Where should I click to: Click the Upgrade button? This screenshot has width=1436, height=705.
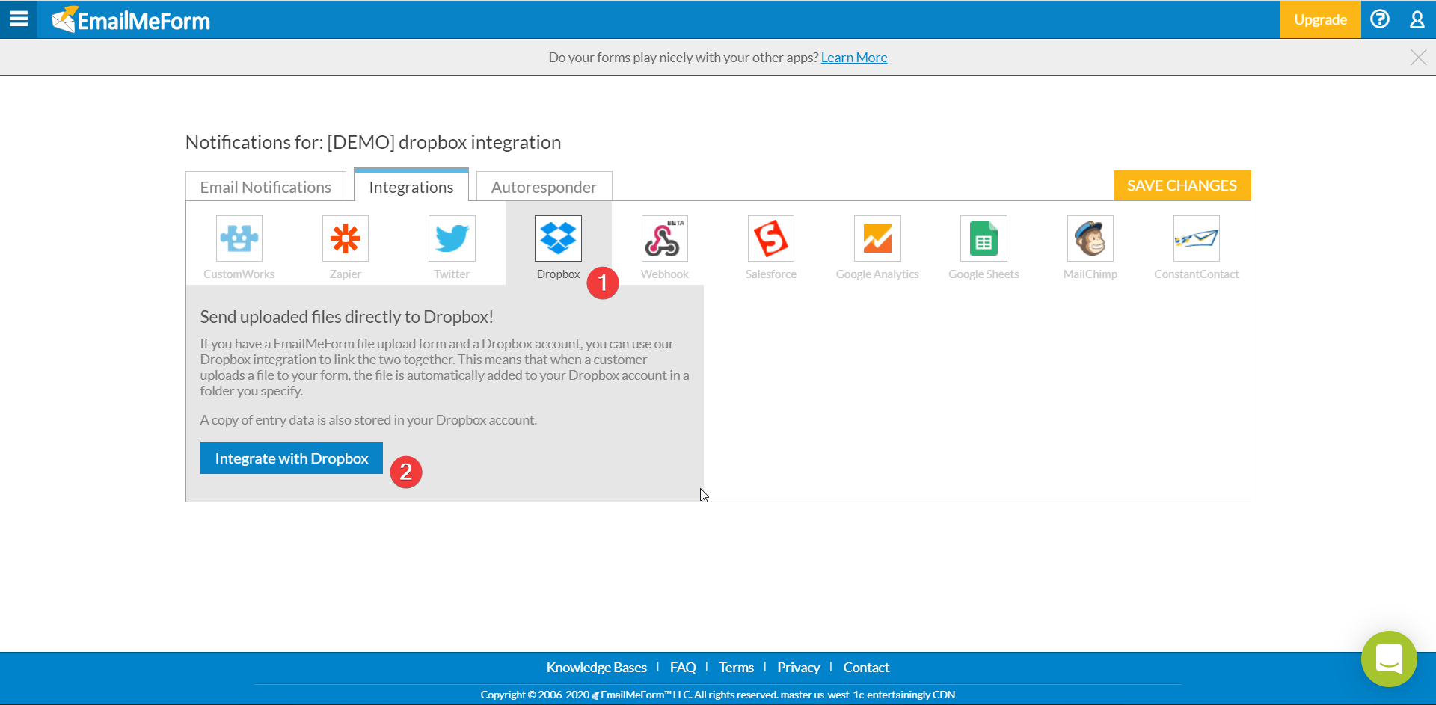tap(1320, 19)
